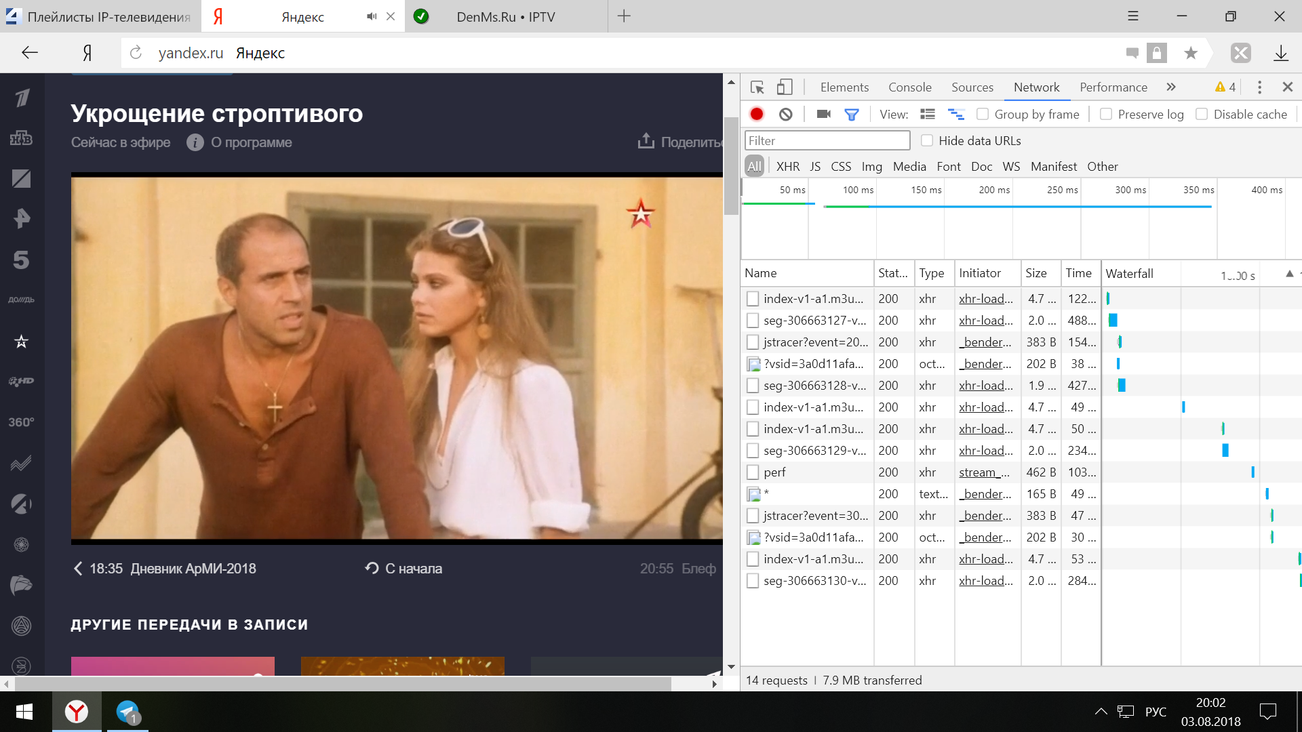Screen dimensions: 1302x732
Task: Toggle the network filter funnel icon
Action: [x=851, y=115]
